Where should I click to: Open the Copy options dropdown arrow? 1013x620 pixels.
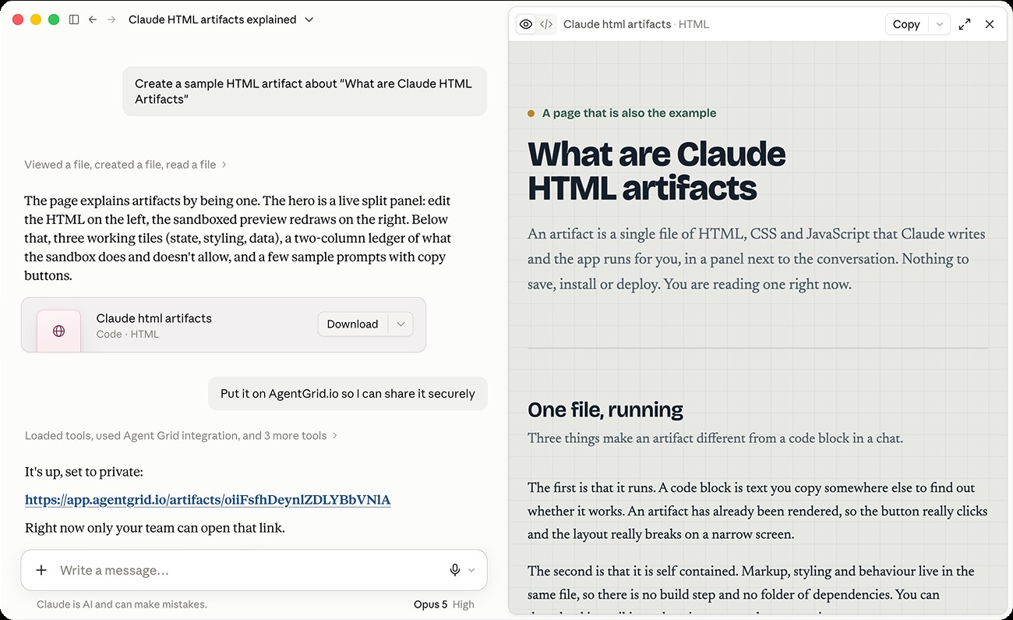940,24
